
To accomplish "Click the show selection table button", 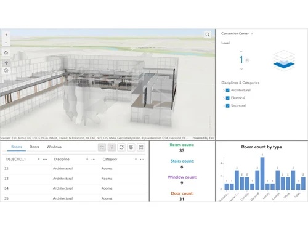I will (102, 147).
